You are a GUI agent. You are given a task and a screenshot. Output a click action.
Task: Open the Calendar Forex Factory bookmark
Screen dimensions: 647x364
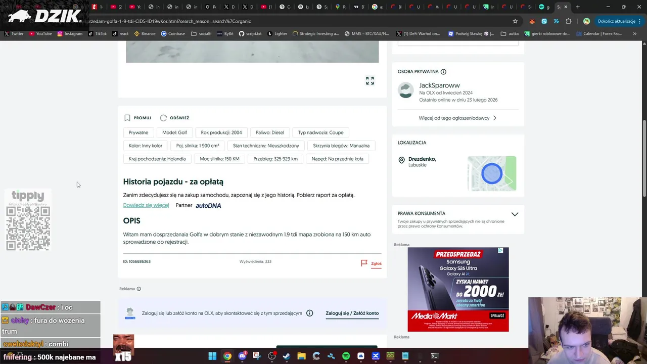point(598,33)
